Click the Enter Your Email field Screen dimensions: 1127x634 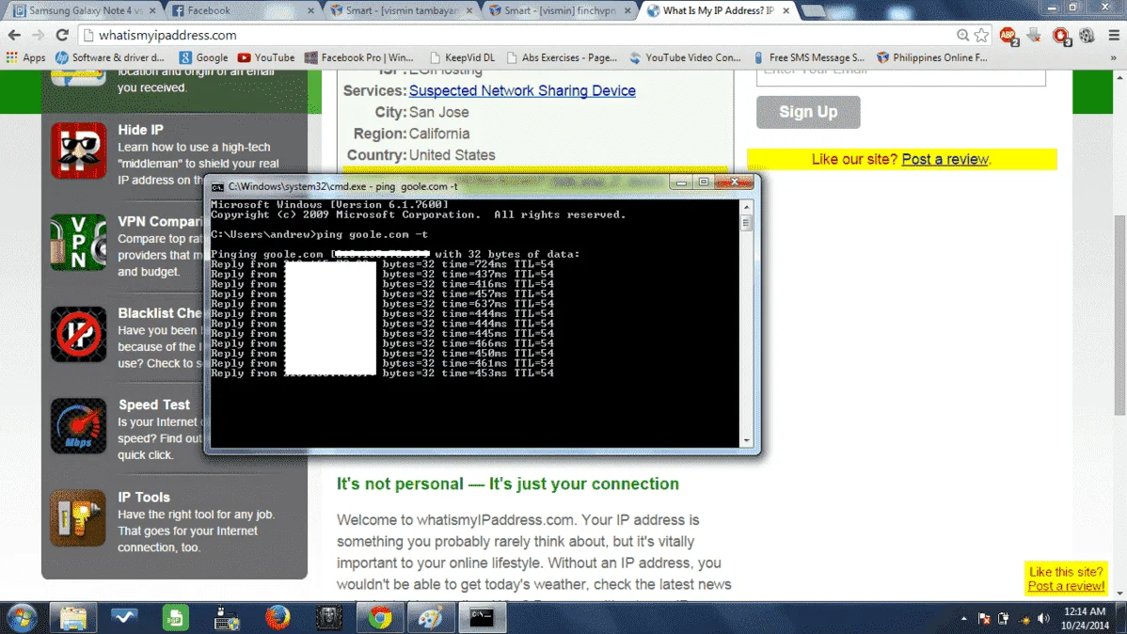coord(900,77)
